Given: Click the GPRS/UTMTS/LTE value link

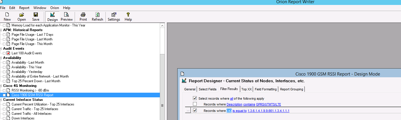Looking at the screenshot, I should click(268, 104).
